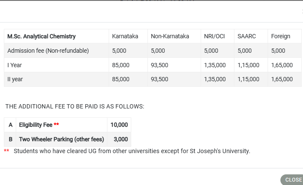Viewport: 303px width, 185px height.
Task: Click the I Year Foreign fee 1,65,000
Action: point(282,65)
